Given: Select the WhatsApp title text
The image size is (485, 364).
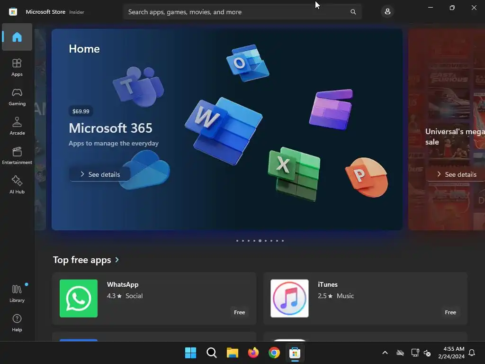Looking at the screenshot, I should [x=123, y=284].
